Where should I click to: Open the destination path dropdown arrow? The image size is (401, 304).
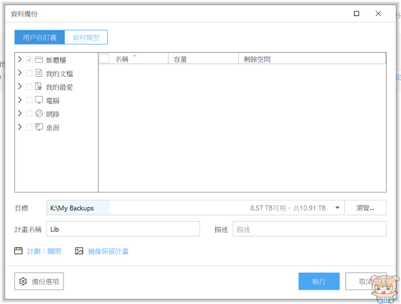click(x=337, y=208)
